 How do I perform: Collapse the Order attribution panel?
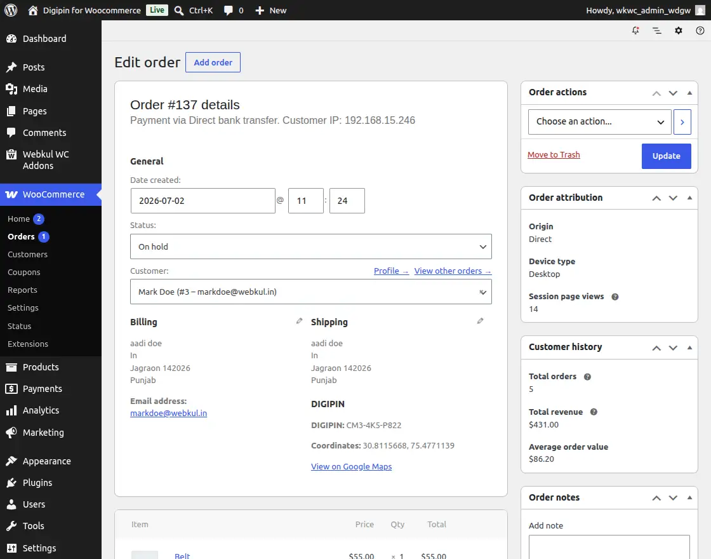(689, 198)
